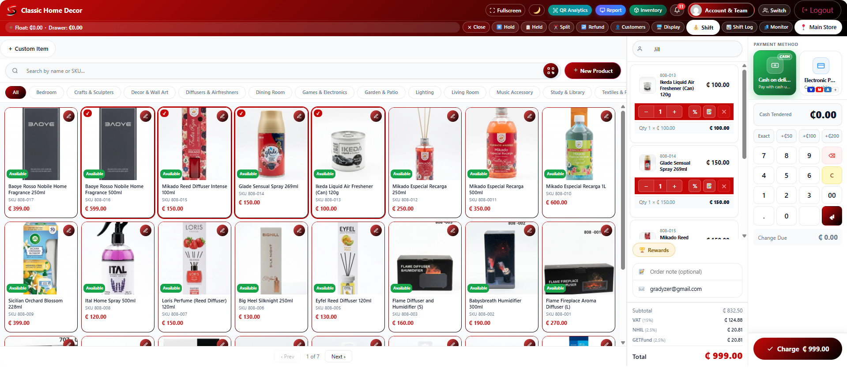Edit Mikado Especial Recarga 1L product
The height and width of the screenshot is (388, 847).
point(606,116)
